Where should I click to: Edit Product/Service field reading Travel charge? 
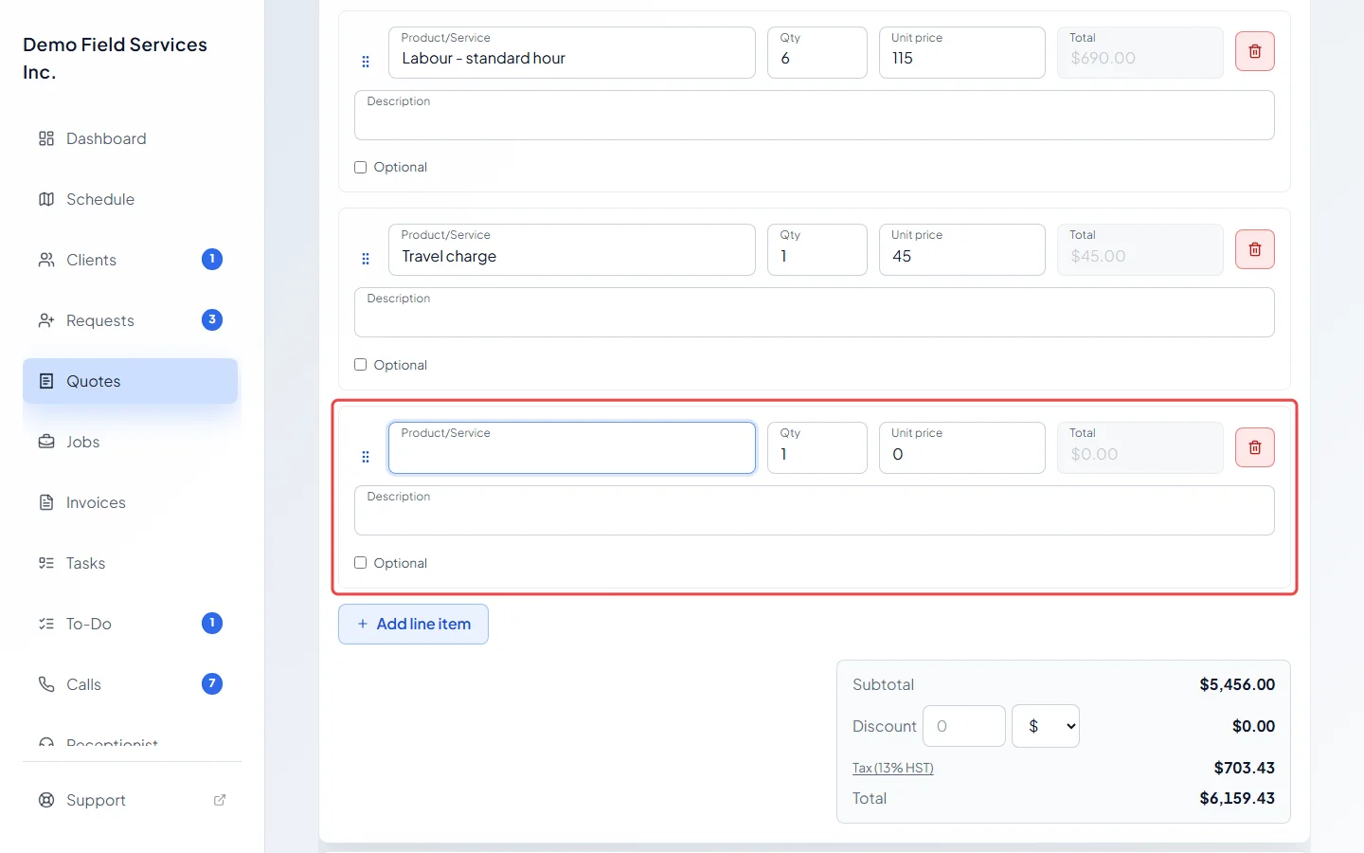pos(572,249)
